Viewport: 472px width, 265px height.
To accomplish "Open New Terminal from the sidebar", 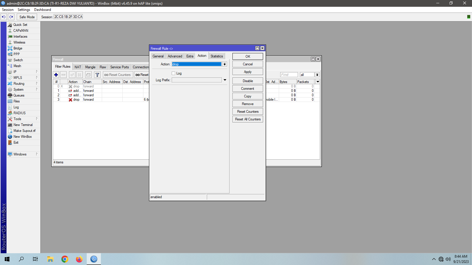I will pos(23,125).
